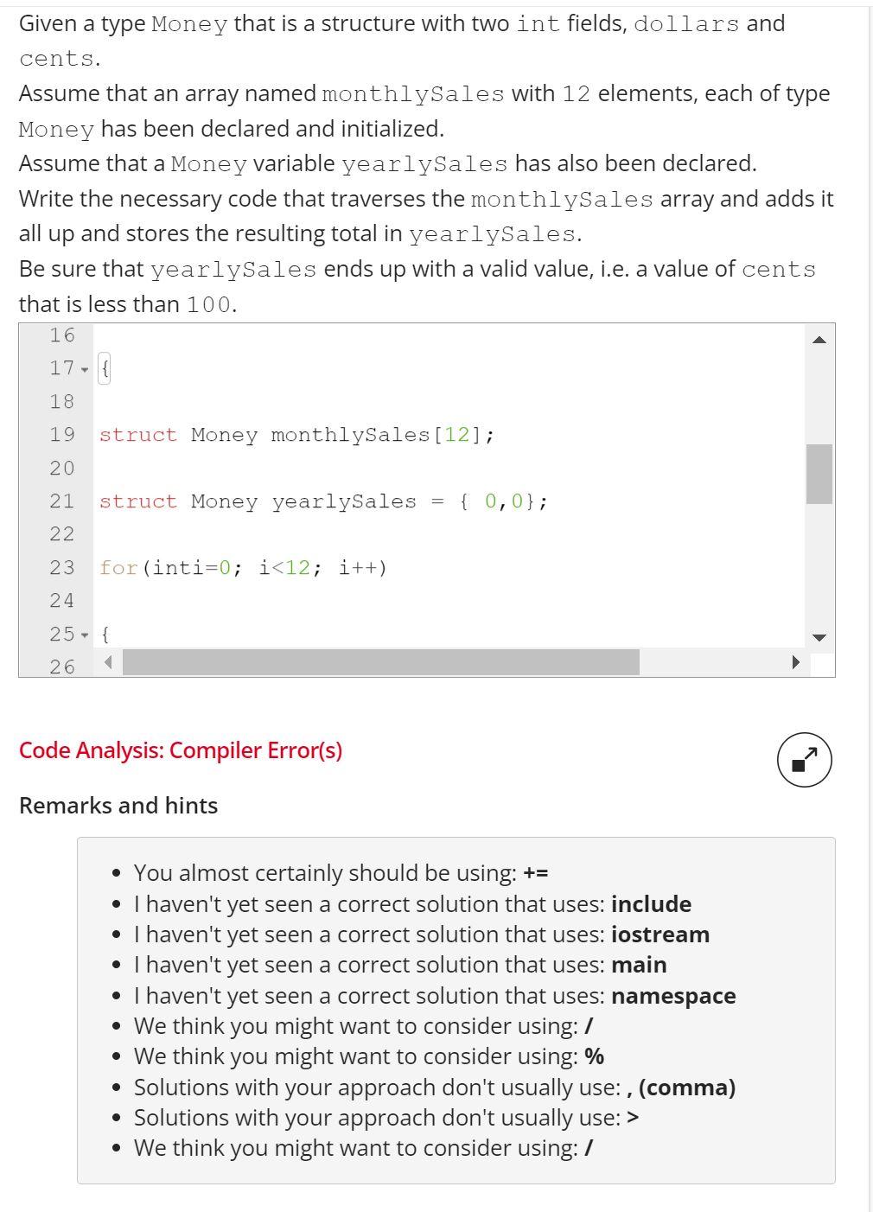
Task: Open the fullscreen expand icon beside Compiler Errors
Action: pyautogui.click(x=805, y=759)
